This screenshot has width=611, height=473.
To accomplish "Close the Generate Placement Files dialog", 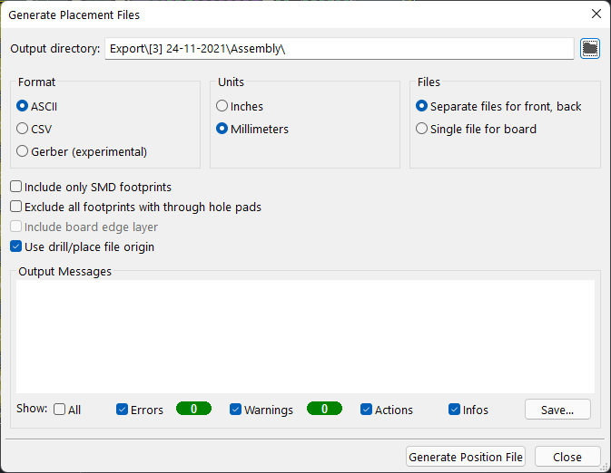I will tap(596, 14).
